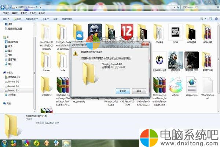Expand the 组织 dropdown in toolbar

(x=6, y=19)
